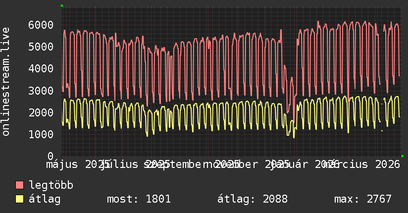The width and height of the screenshot is (408, 213).
Task: Click the 5000 y-axis label
Action: 41,47
